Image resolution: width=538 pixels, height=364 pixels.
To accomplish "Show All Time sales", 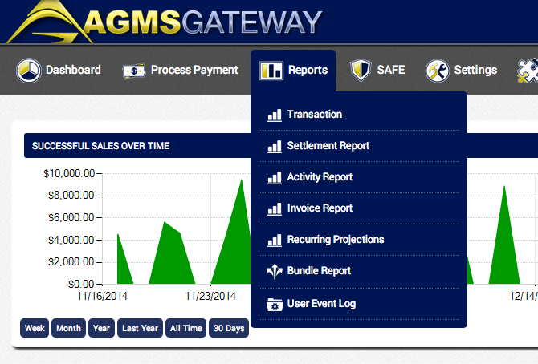I will 186,328.
